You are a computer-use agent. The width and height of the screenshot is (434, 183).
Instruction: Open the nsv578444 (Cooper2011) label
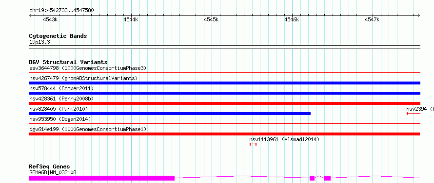(61, 88)
